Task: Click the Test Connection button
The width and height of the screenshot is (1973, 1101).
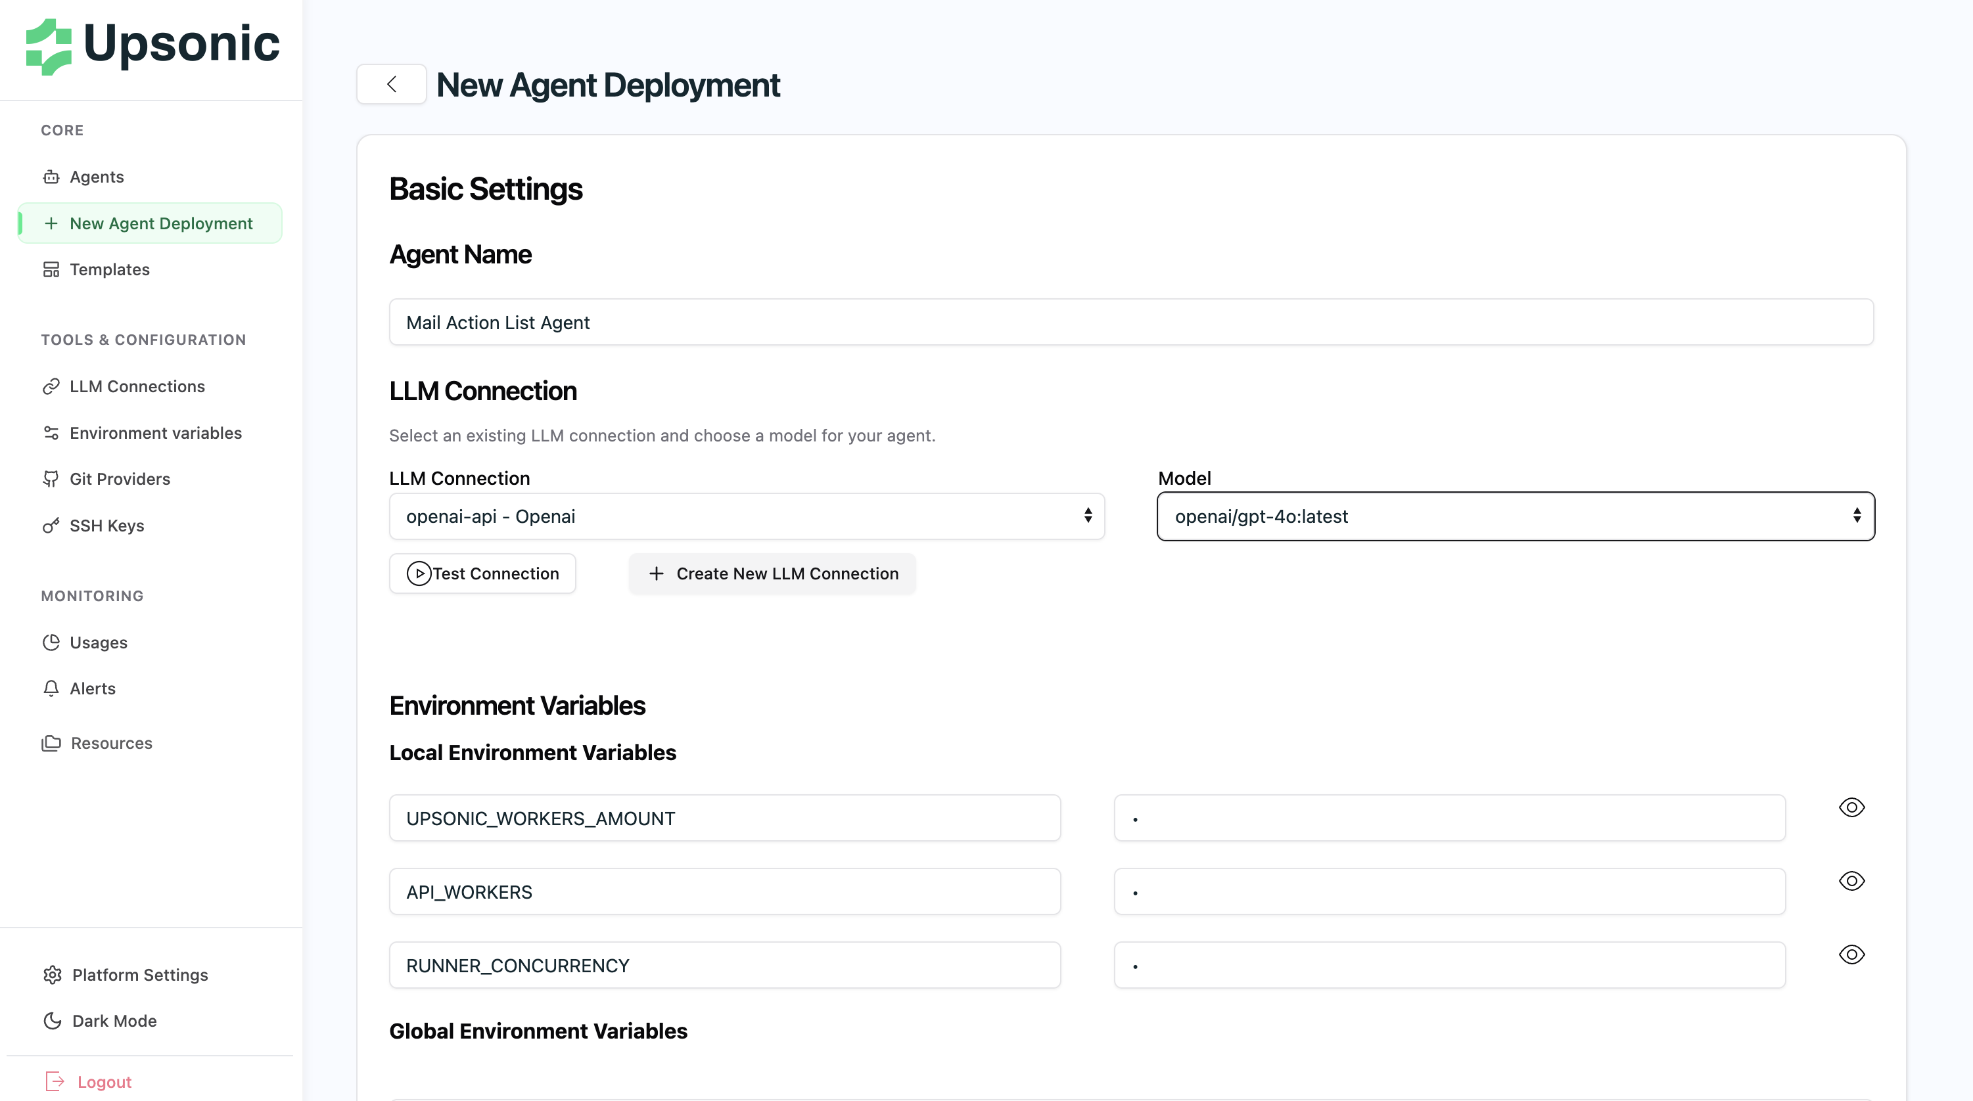Action: (482, 573)
